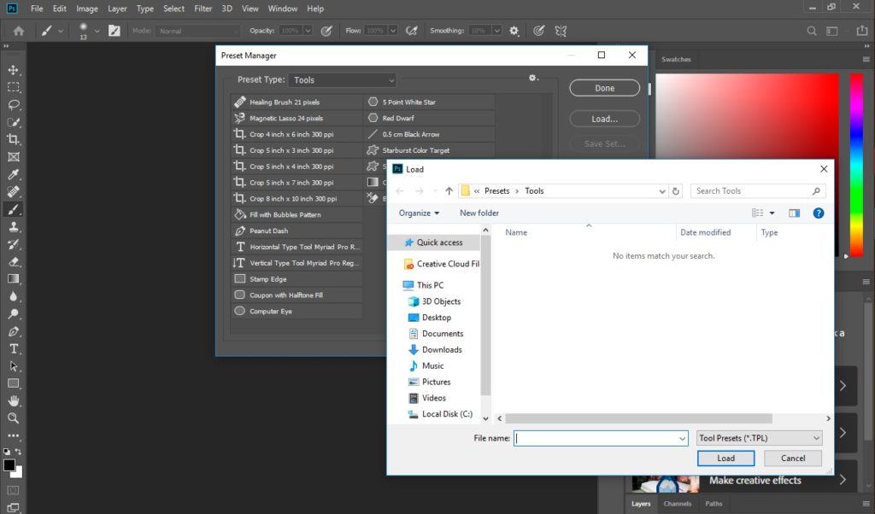Select the Crop tool in the left toolbar
Image resolution: width=875 pixels, height=514 pixels.
click(x=14, y=139)
